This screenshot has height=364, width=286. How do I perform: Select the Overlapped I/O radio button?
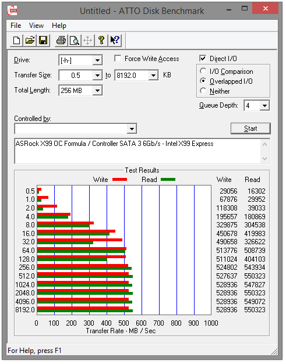[x=203, y=81]
